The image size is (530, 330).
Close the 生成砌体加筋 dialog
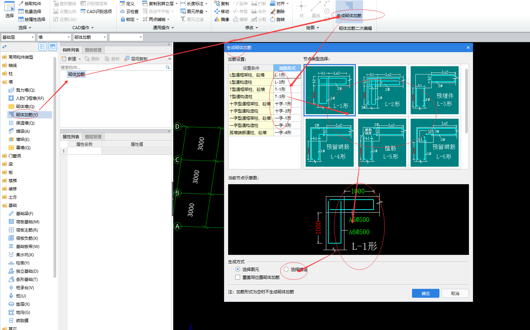(x=468, y=47)
